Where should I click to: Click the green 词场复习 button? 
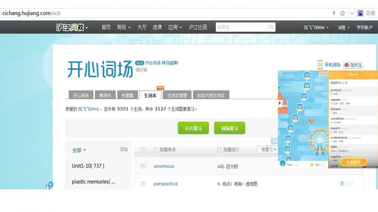(x=229, y=128)
